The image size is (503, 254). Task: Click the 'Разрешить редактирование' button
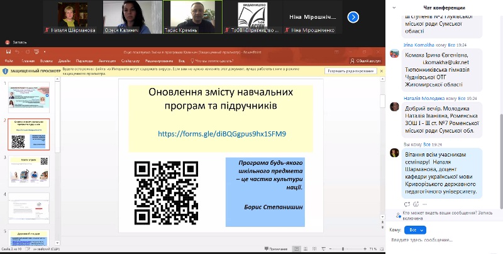(350, 71)
